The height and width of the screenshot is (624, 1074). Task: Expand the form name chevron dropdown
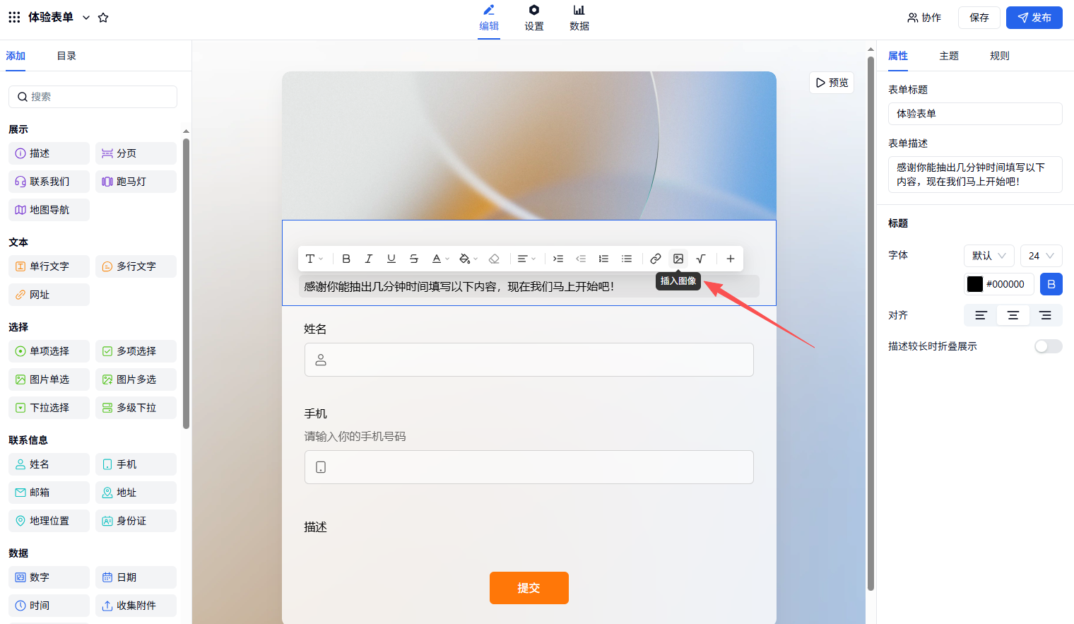[86, 18]
